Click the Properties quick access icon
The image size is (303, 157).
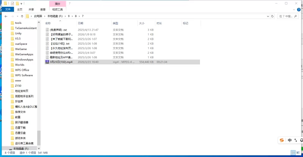(12, 3)
